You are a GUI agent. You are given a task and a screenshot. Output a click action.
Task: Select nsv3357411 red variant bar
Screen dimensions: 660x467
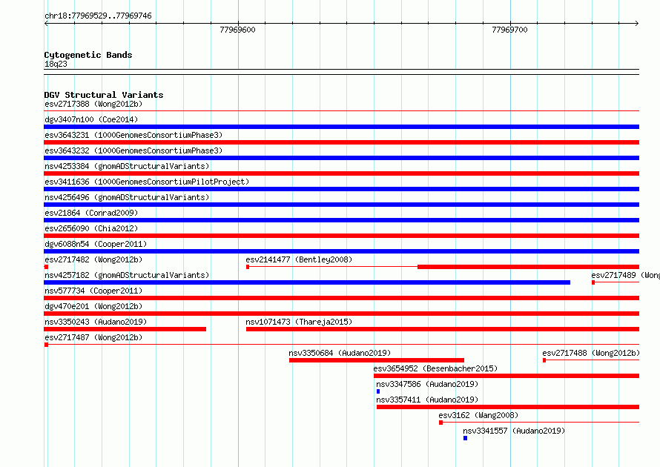tap(508, 407)
